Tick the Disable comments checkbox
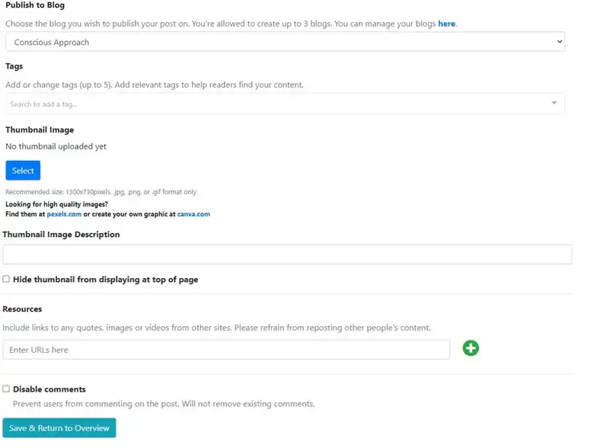The image size is (594, 448). point(6,389)
